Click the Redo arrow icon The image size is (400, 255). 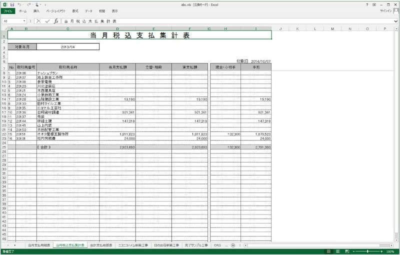tap(29, 4)
